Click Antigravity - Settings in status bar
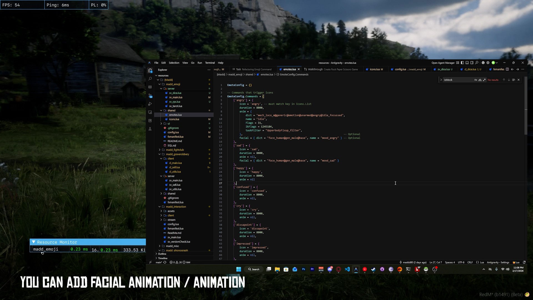Image resolution: width=533 pixels, height=300 pixels. click(x=498, y=262)
